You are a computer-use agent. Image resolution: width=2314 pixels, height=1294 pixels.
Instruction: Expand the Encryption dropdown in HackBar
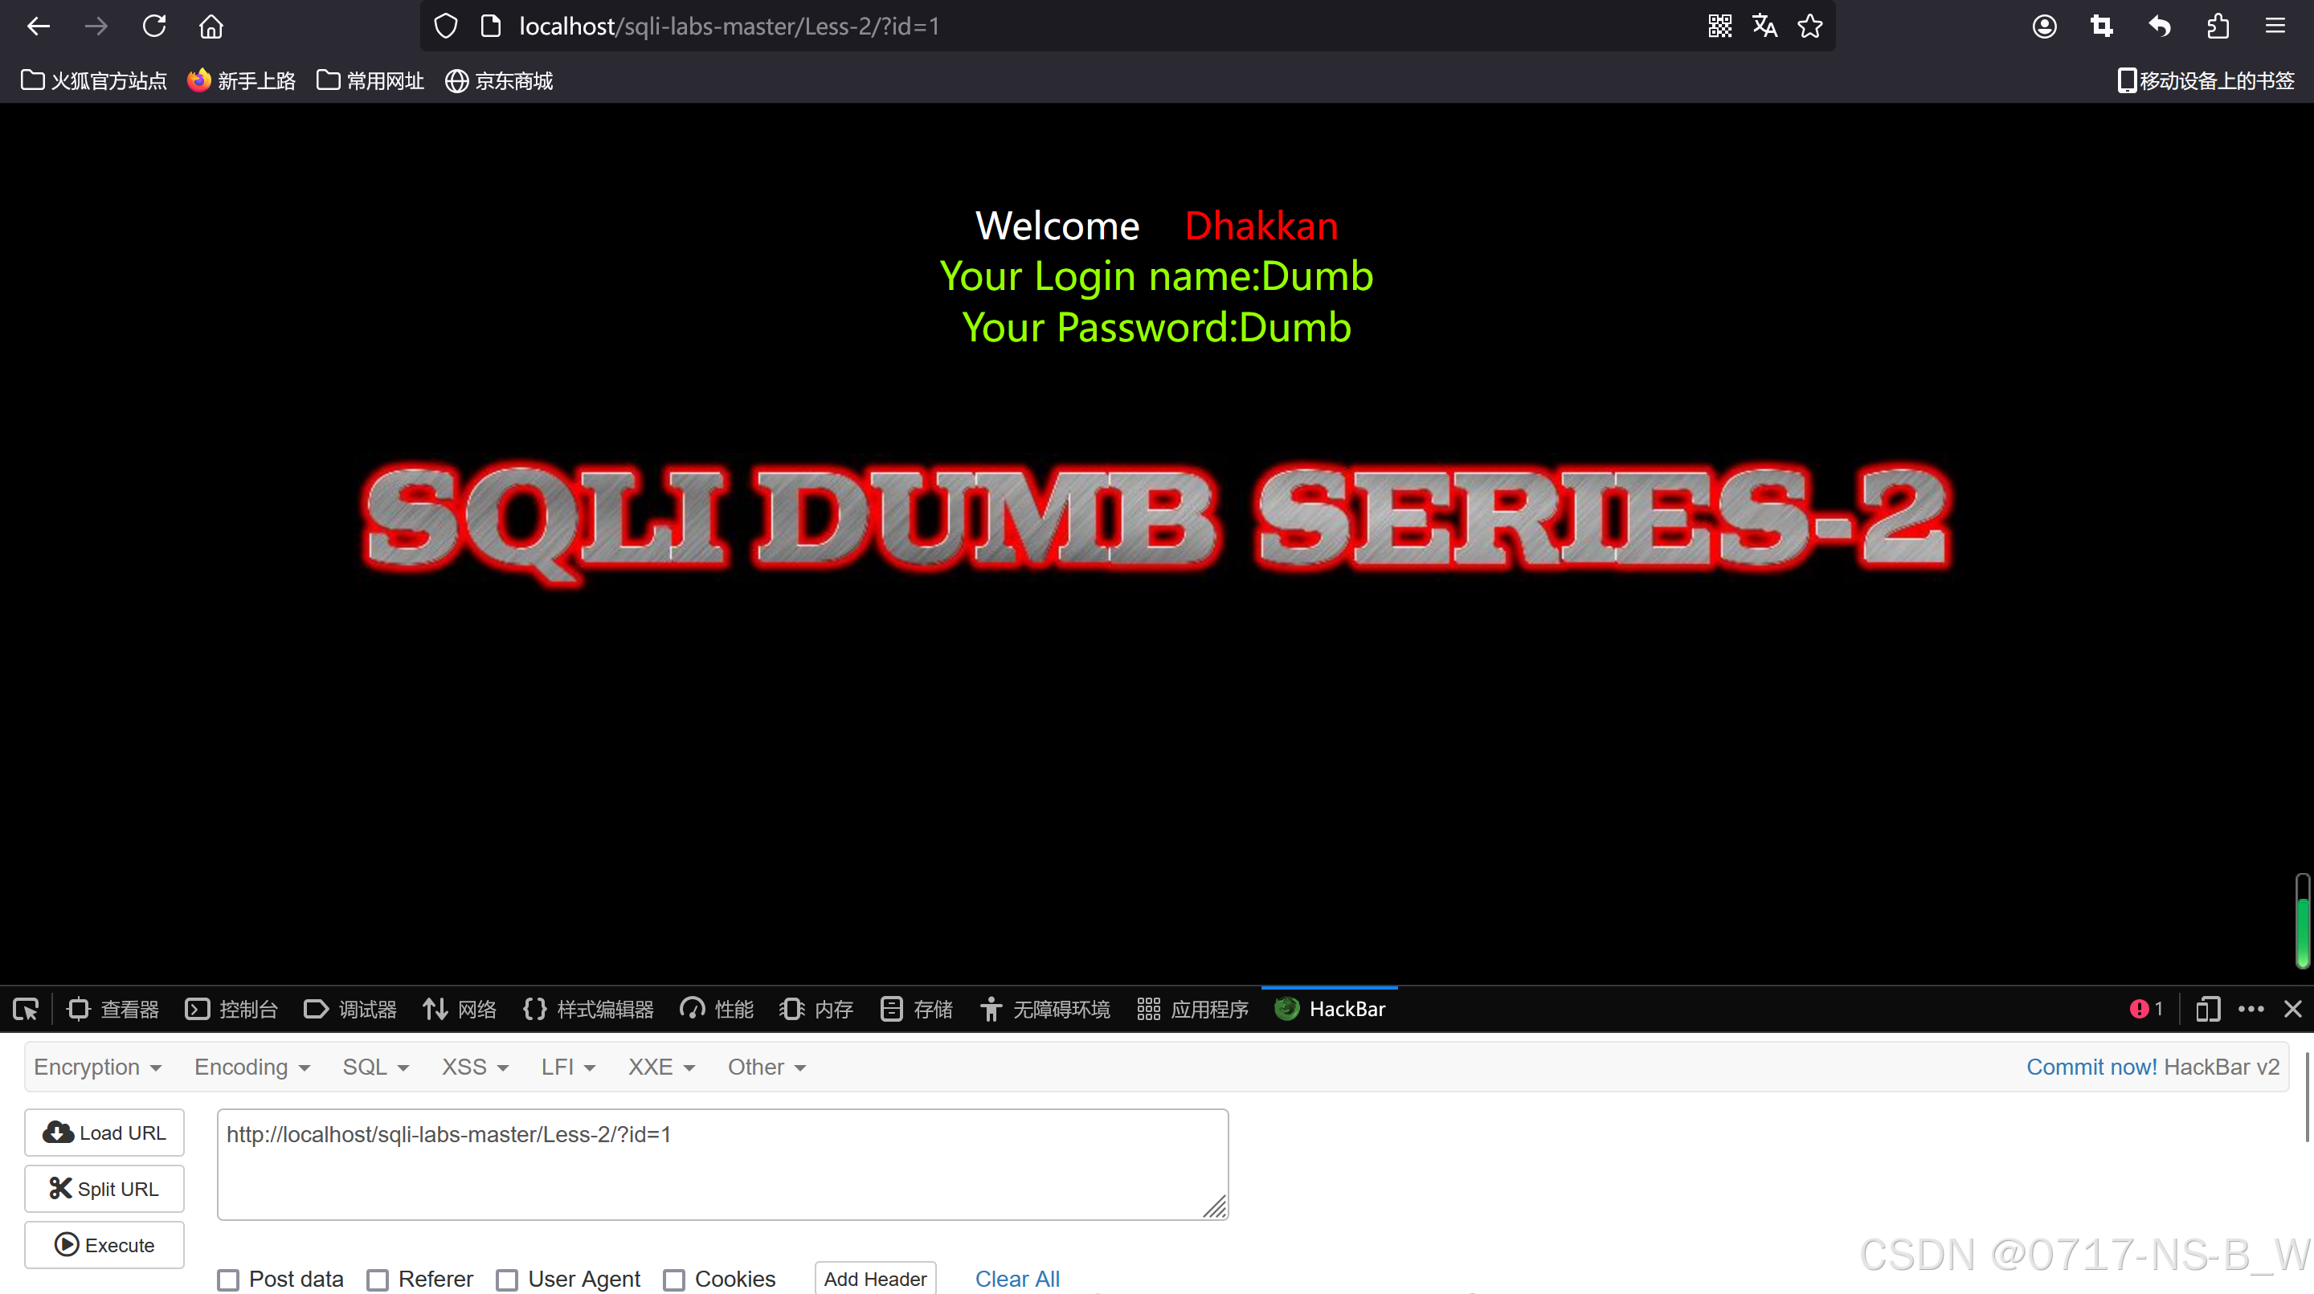click(x=97, y=1067)
